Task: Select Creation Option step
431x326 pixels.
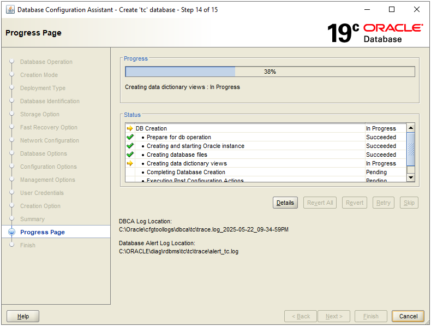Action: point(40,206)
